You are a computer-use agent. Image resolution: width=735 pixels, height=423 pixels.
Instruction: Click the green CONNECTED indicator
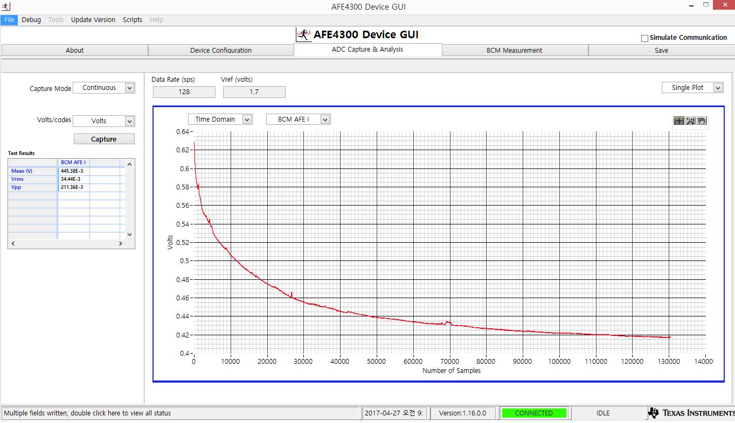pyautogui.click(x=534, y=413)
